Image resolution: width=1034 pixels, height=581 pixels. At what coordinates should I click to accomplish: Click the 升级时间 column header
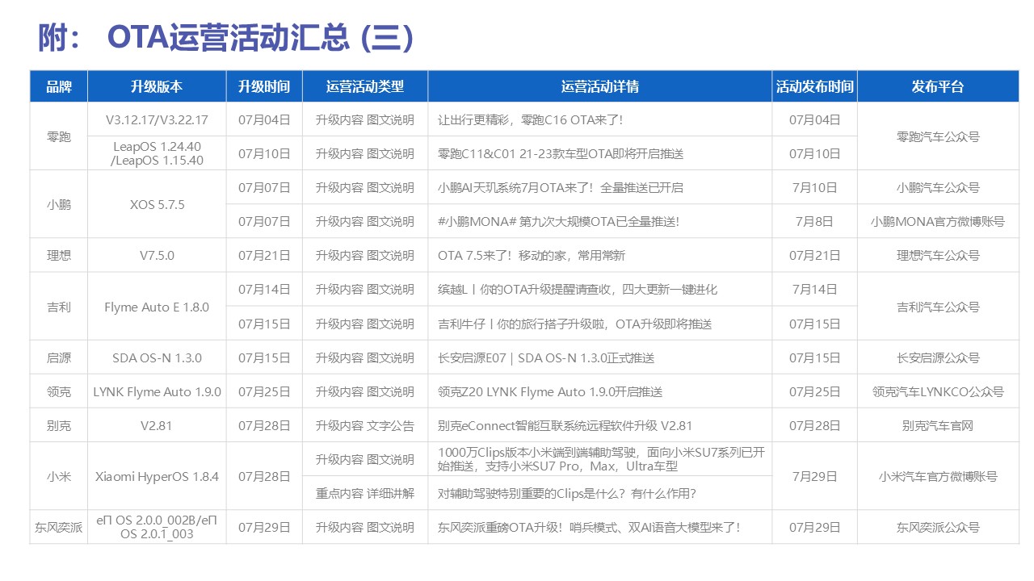click(x=264, y=86)
